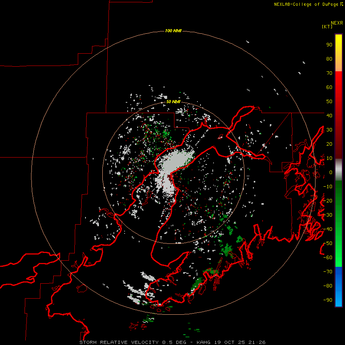
Task: Click the 0 knot label on the scale
Action: point(331,172)
